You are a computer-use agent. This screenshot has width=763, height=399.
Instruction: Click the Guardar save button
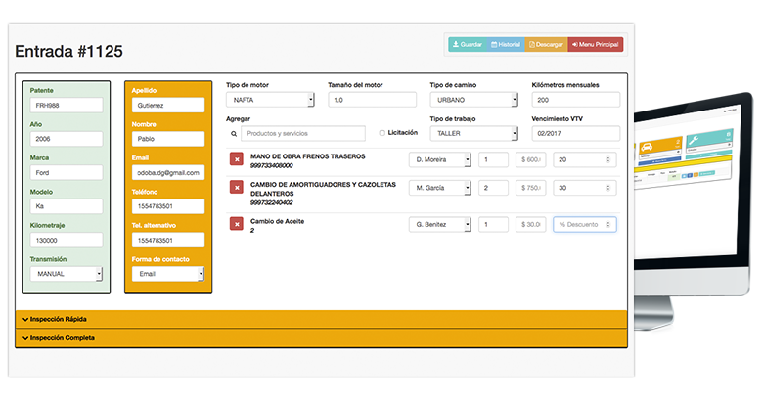pyautogui.click(x=467, y=44)
